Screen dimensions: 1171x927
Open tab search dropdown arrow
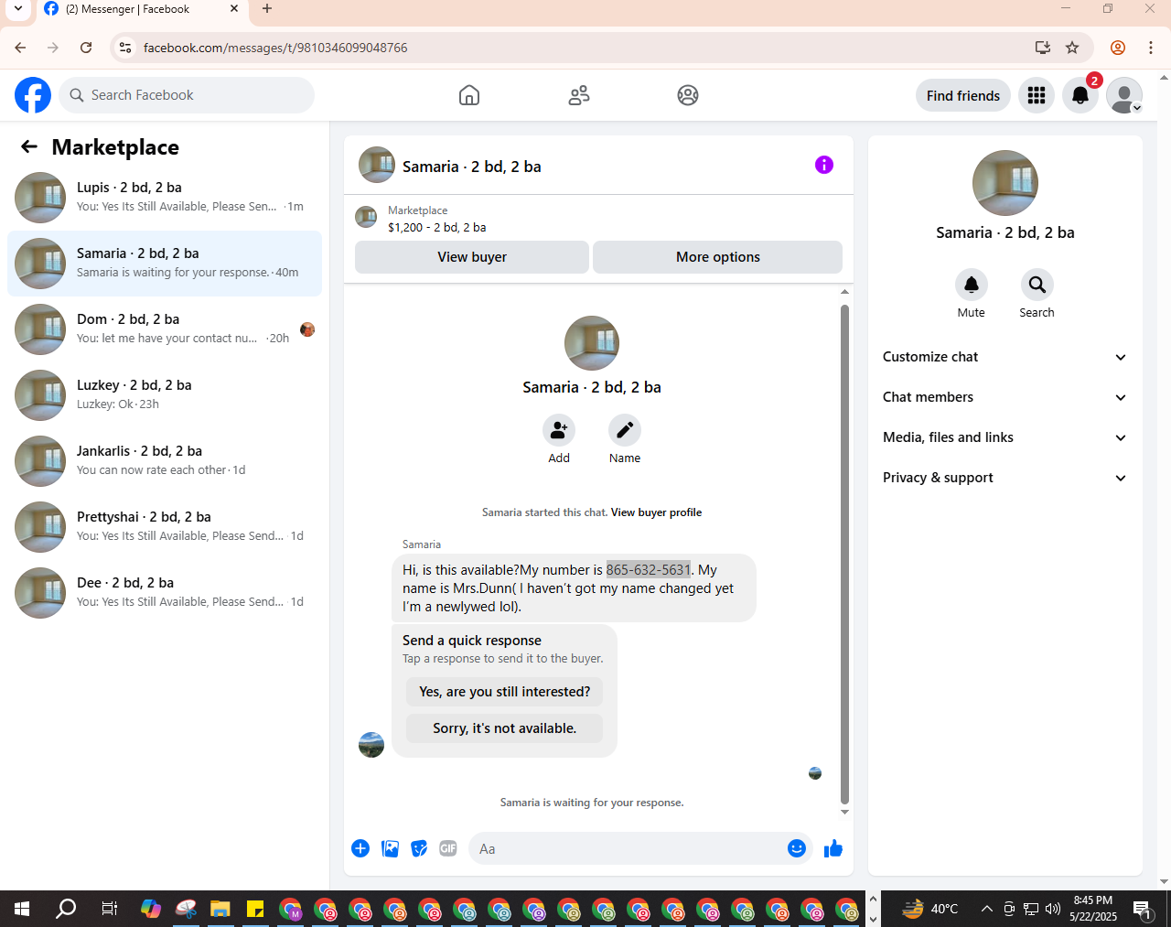click(x=17, y=9)
